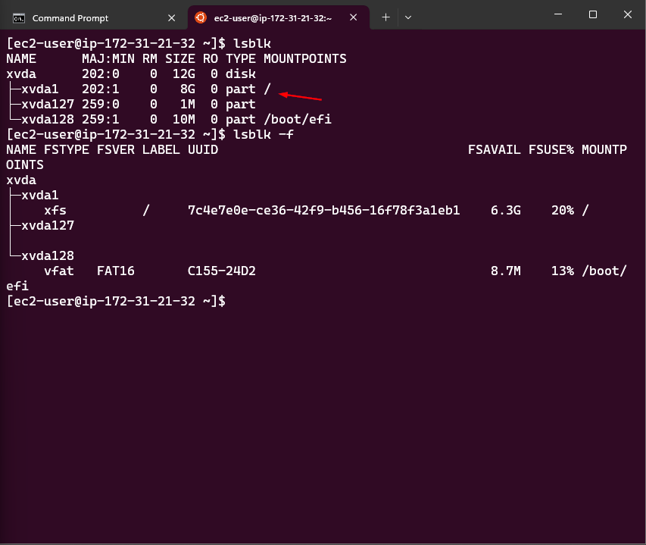Screen dimensions: 646x545
Task: Switch to the Command Prompt tab
Action: tap(70, 17)
